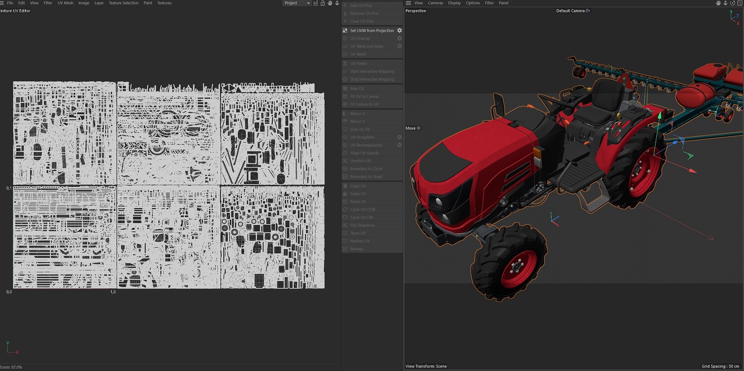This screenshot has width=744, height=371.
Task: Apply the Max UV command
Action: pyautogui.click(x=372, y=89)
